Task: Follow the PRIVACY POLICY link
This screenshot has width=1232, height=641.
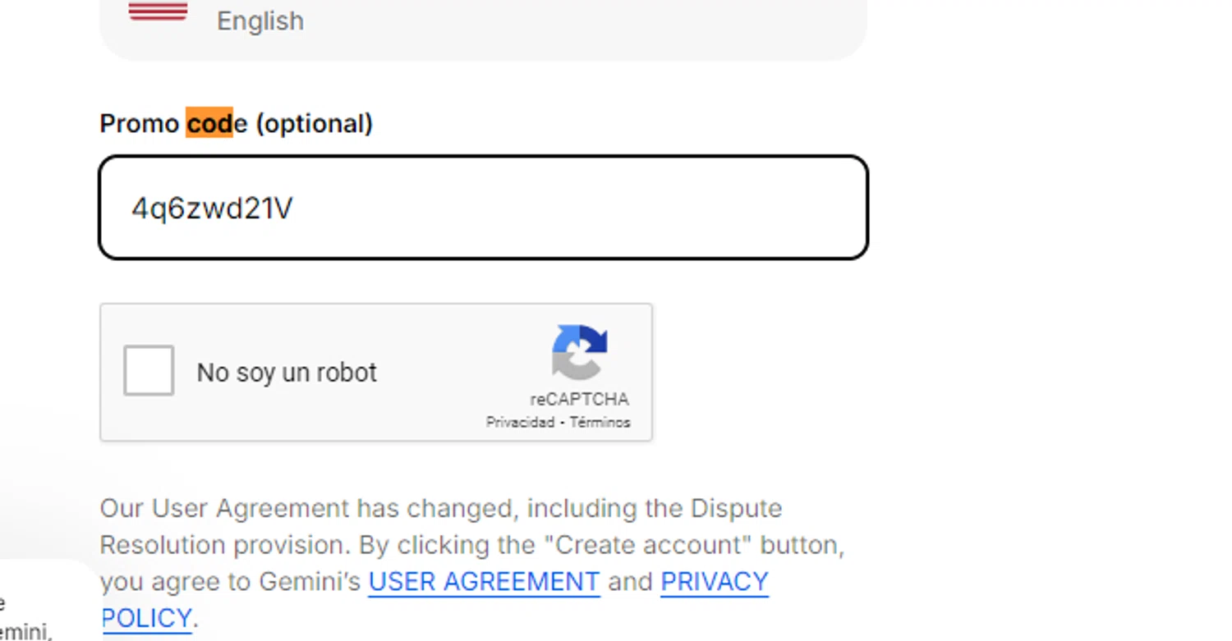Action: [714, 582]
